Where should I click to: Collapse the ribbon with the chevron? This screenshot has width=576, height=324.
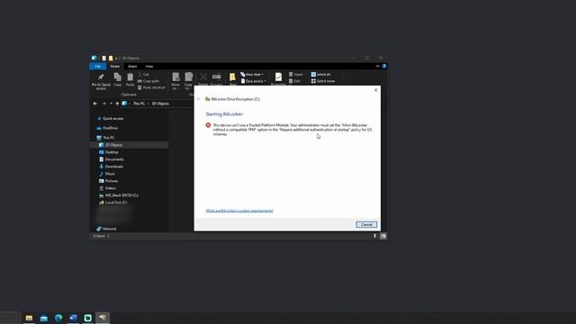click(378, 66)
